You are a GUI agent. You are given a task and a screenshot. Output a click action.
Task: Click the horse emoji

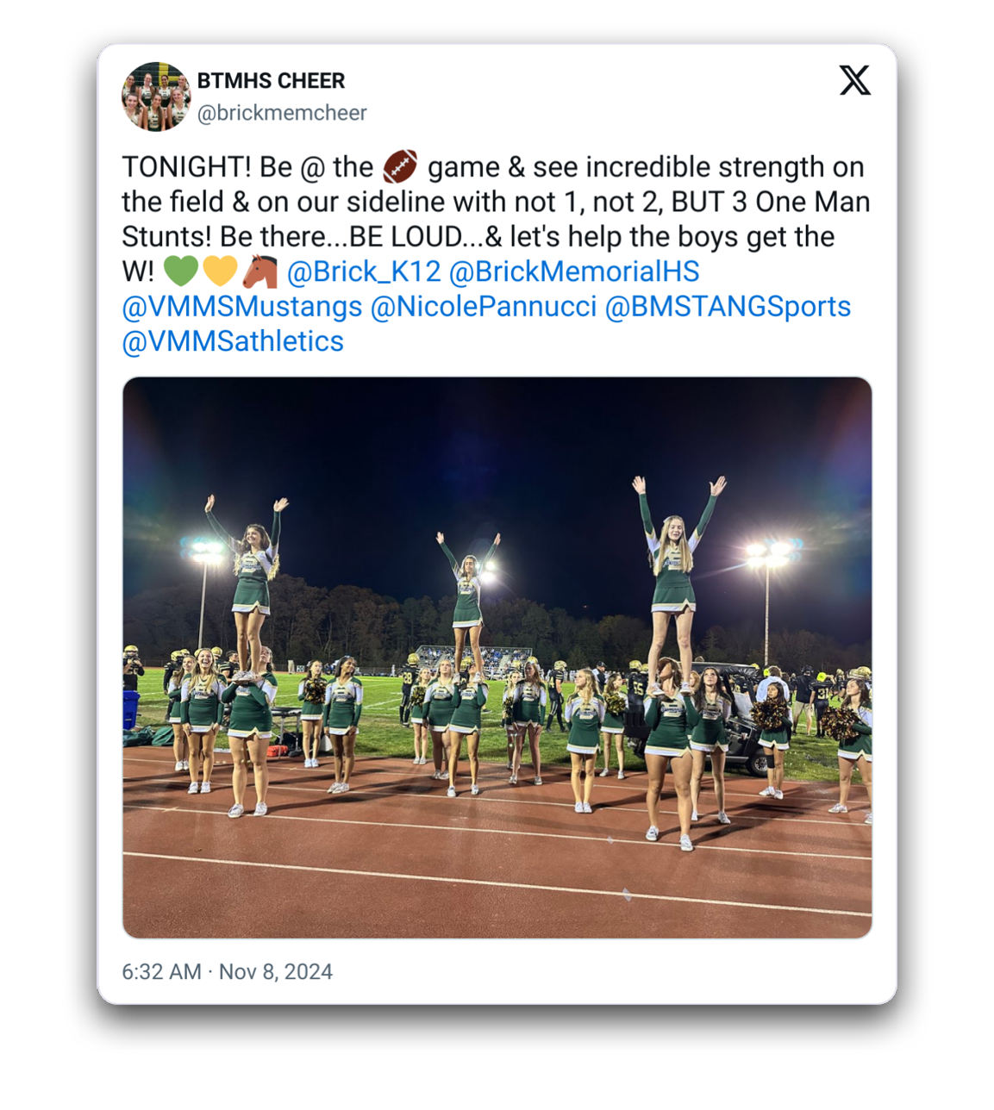pos(259,271)
